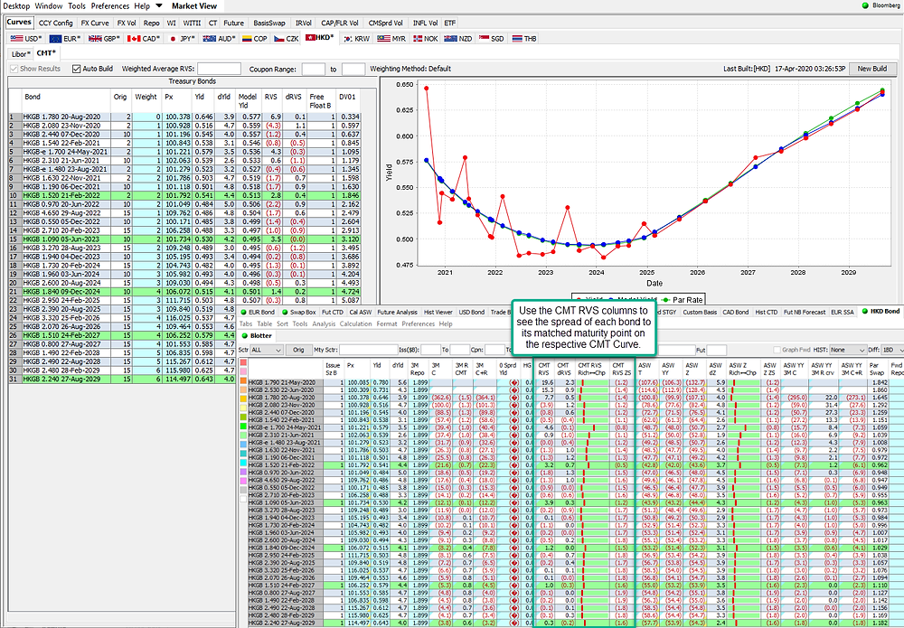Select the AUD flag currency tab

click(x=219, y=39)
